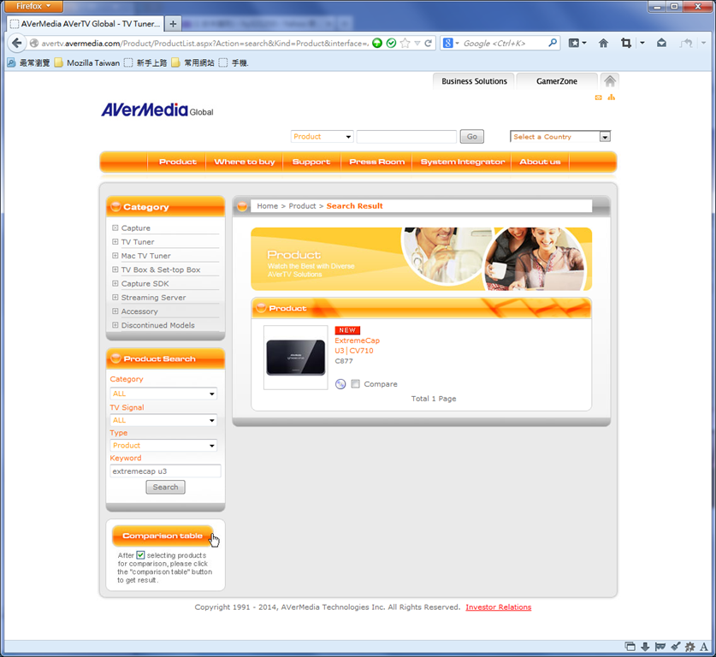Click the ExtremeCap U3 product thumbnail
716x657 pixels.
(296, 358)
